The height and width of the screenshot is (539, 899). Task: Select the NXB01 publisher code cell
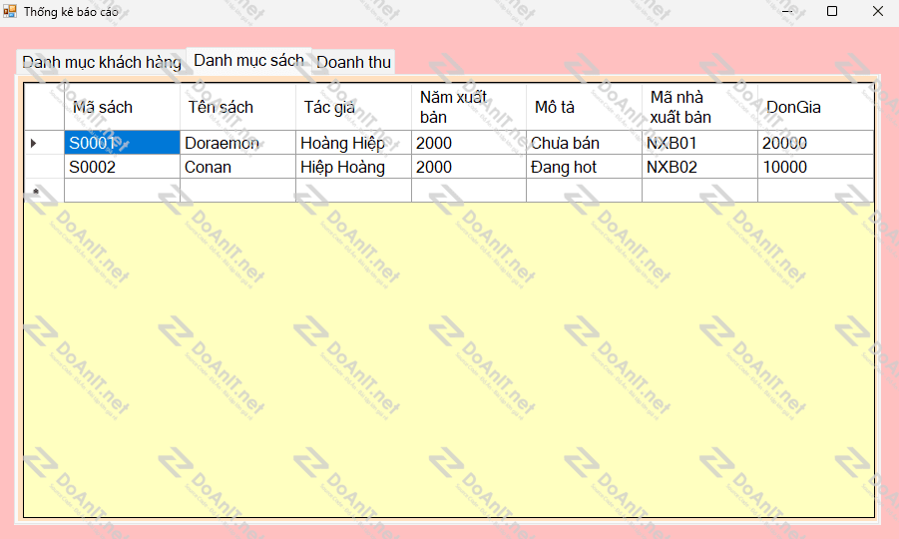pyautogui.click(x=699, y=143)
